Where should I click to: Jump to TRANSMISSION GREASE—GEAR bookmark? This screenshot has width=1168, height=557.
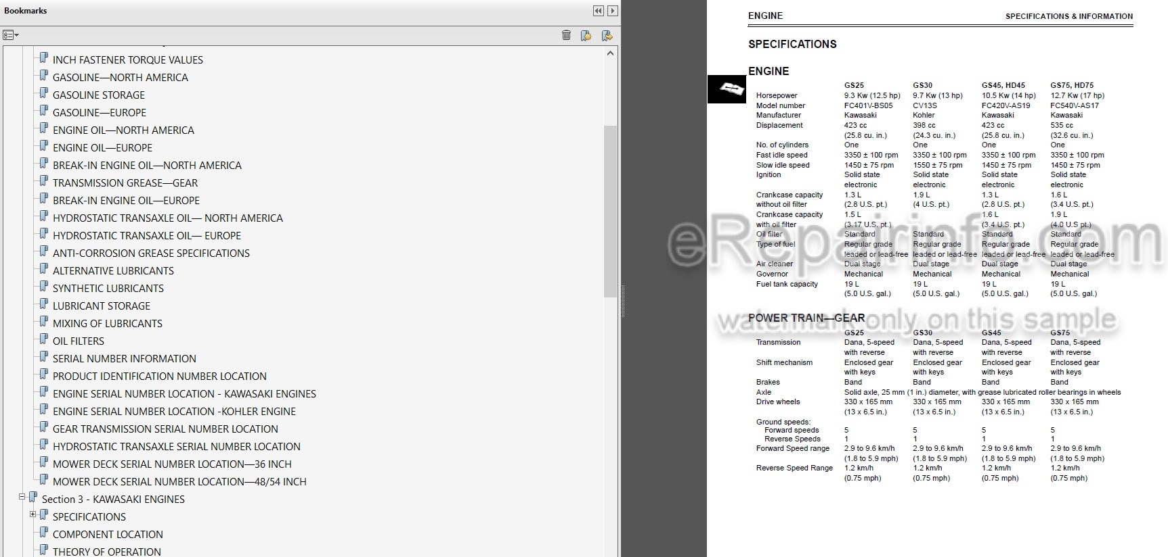click(x=125, y=183)
